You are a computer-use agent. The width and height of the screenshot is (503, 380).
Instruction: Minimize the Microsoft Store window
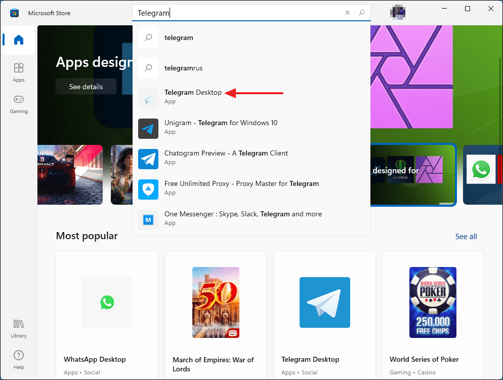pos(444,9)
